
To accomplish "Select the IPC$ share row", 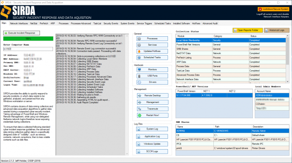I will 232,144.
